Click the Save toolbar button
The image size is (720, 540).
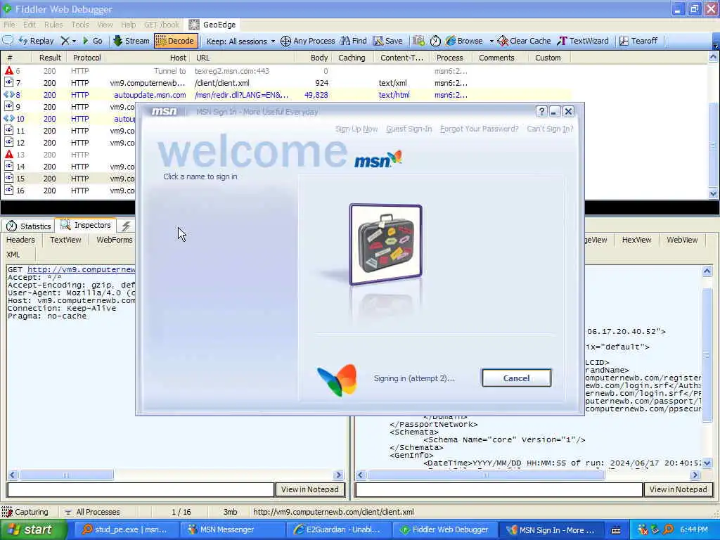tap(388, 41)
